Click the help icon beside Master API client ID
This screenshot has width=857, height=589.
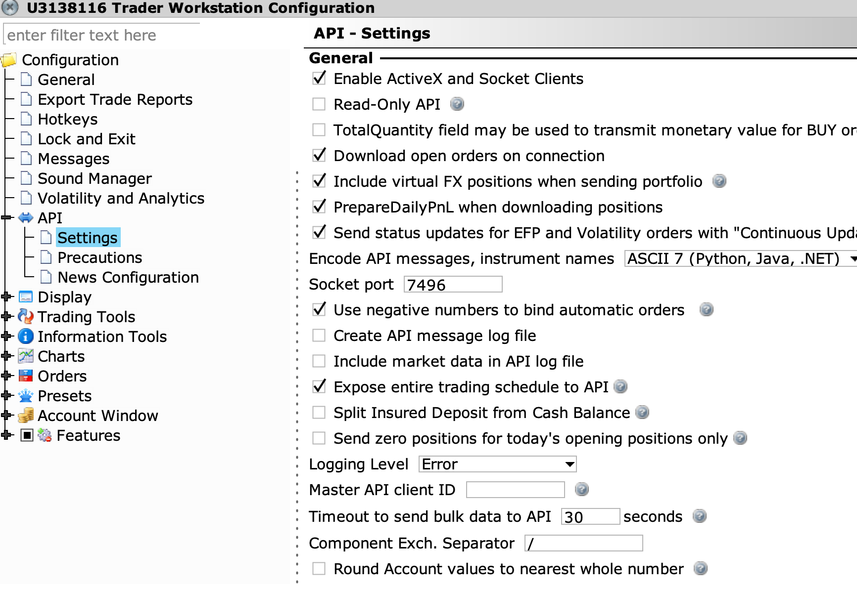point(581,489)
